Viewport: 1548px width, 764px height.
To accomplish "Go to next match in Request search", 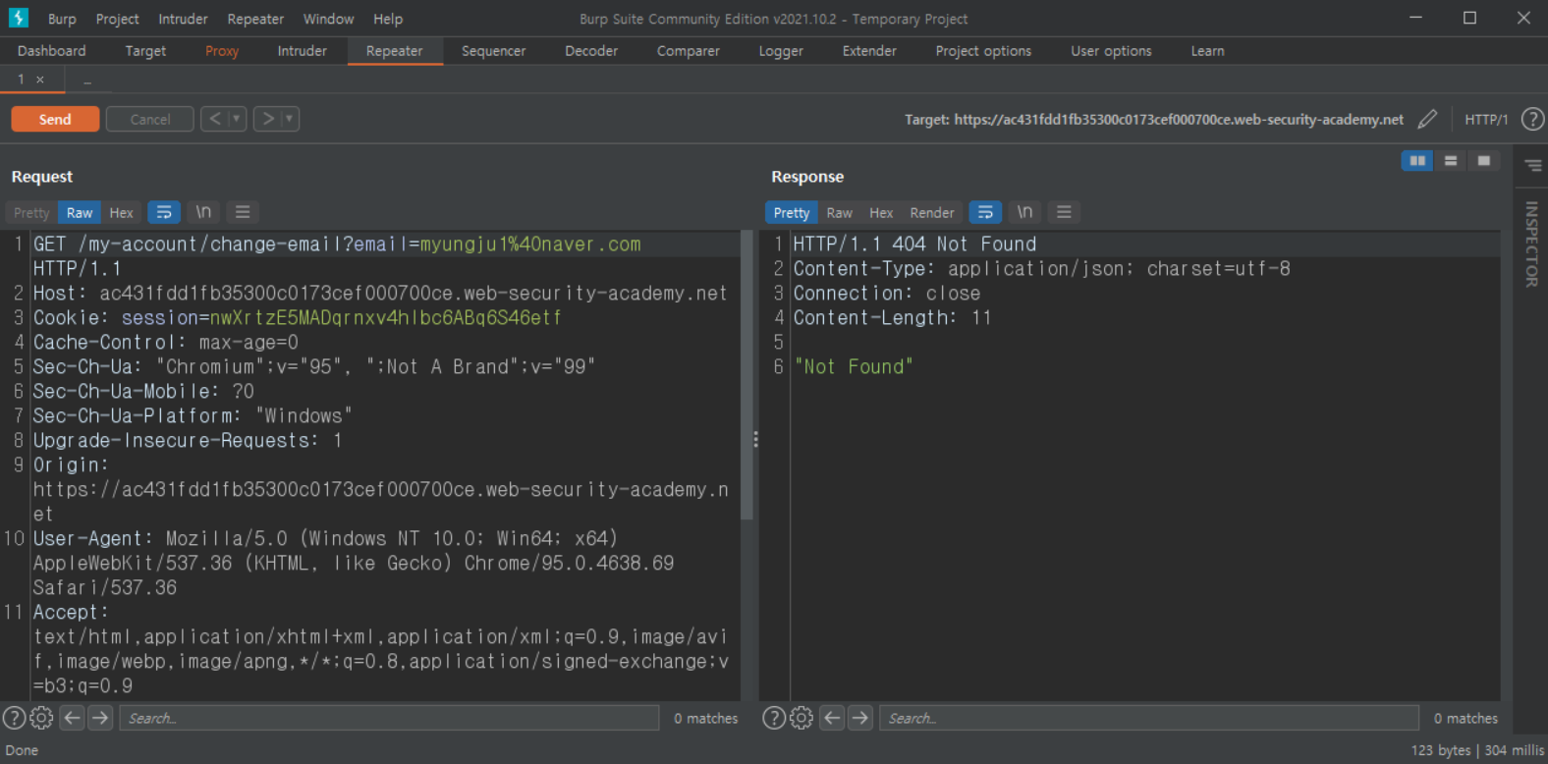I will tap(100, 718).
